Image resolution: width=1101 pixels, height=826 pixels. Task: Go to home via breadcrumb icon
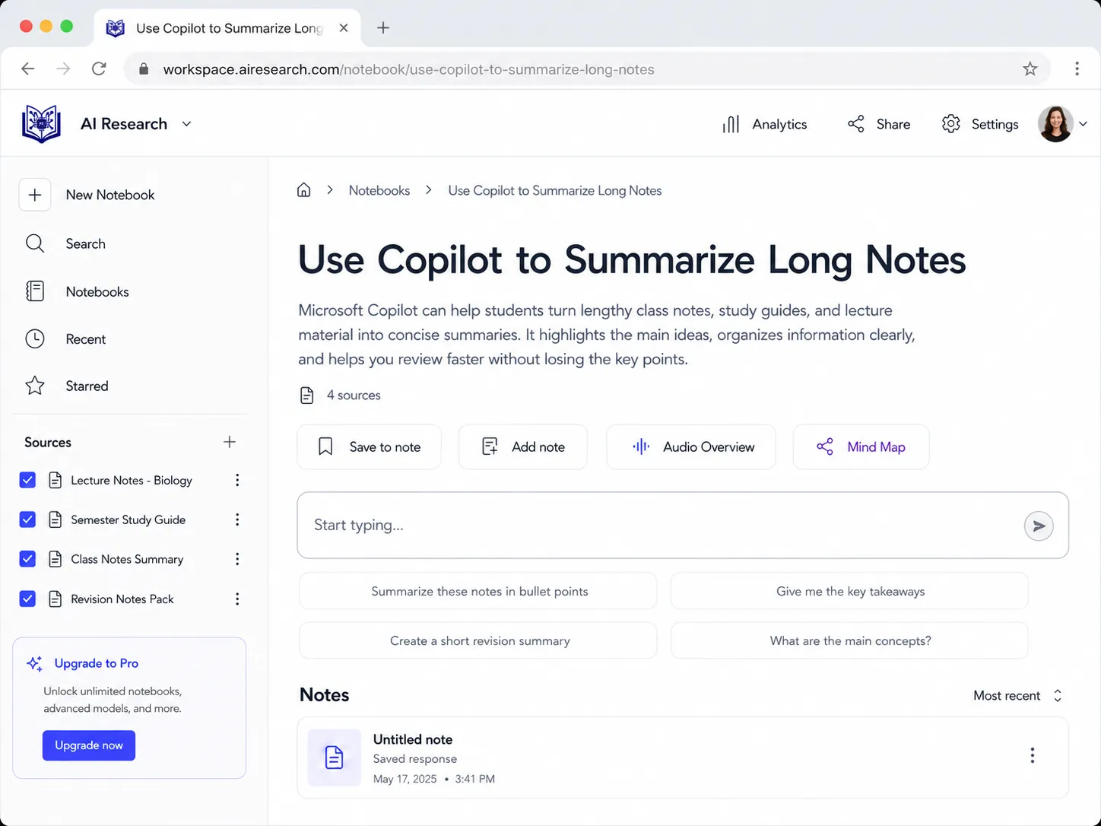(x=303, y=190)
